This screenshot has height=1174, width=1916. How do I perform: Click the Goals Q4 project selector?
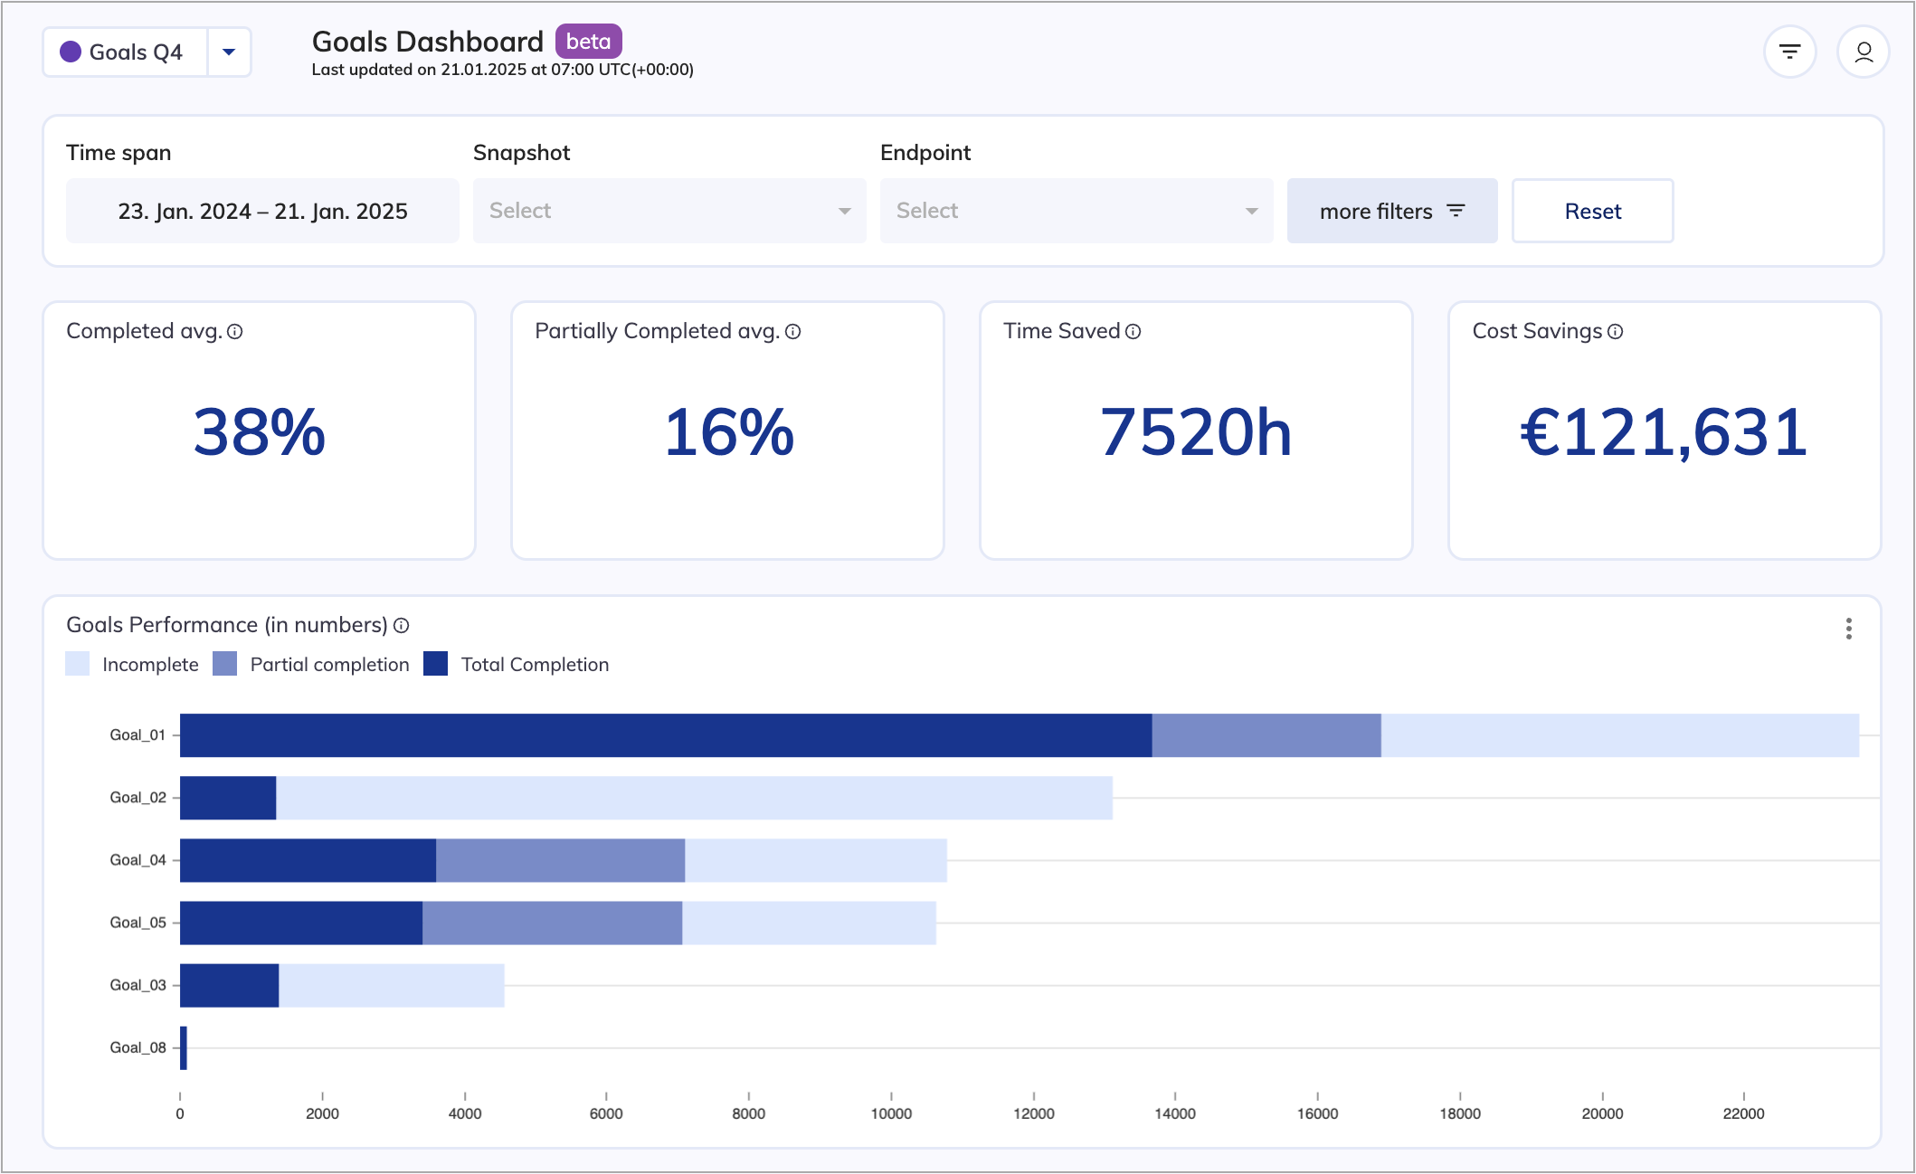pyautogui.click(x=125, y=52)
